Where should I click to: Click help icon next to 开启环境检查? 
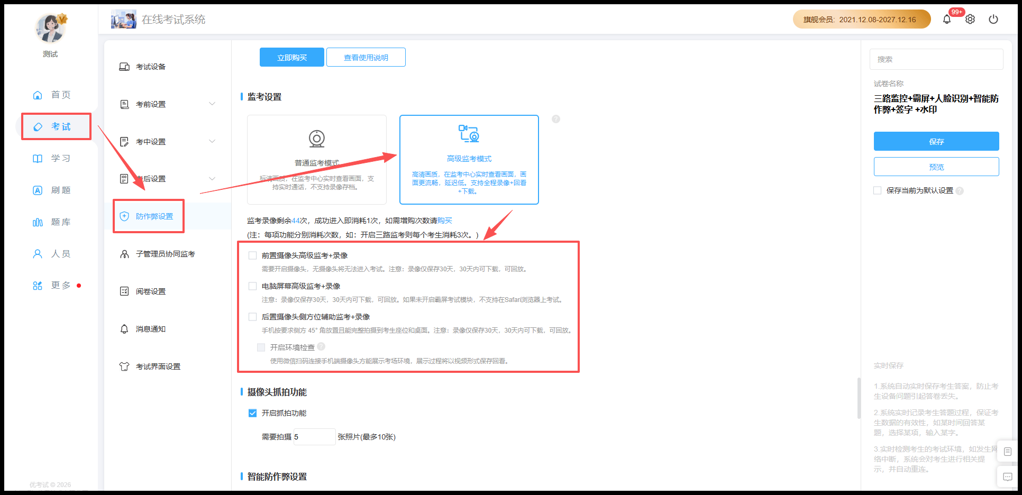(x=321, y=346)
